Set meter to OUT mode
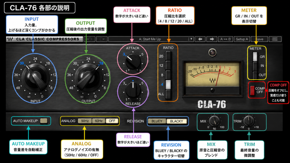This screenshot has height=163, width=290. click(x=255, y=75)
